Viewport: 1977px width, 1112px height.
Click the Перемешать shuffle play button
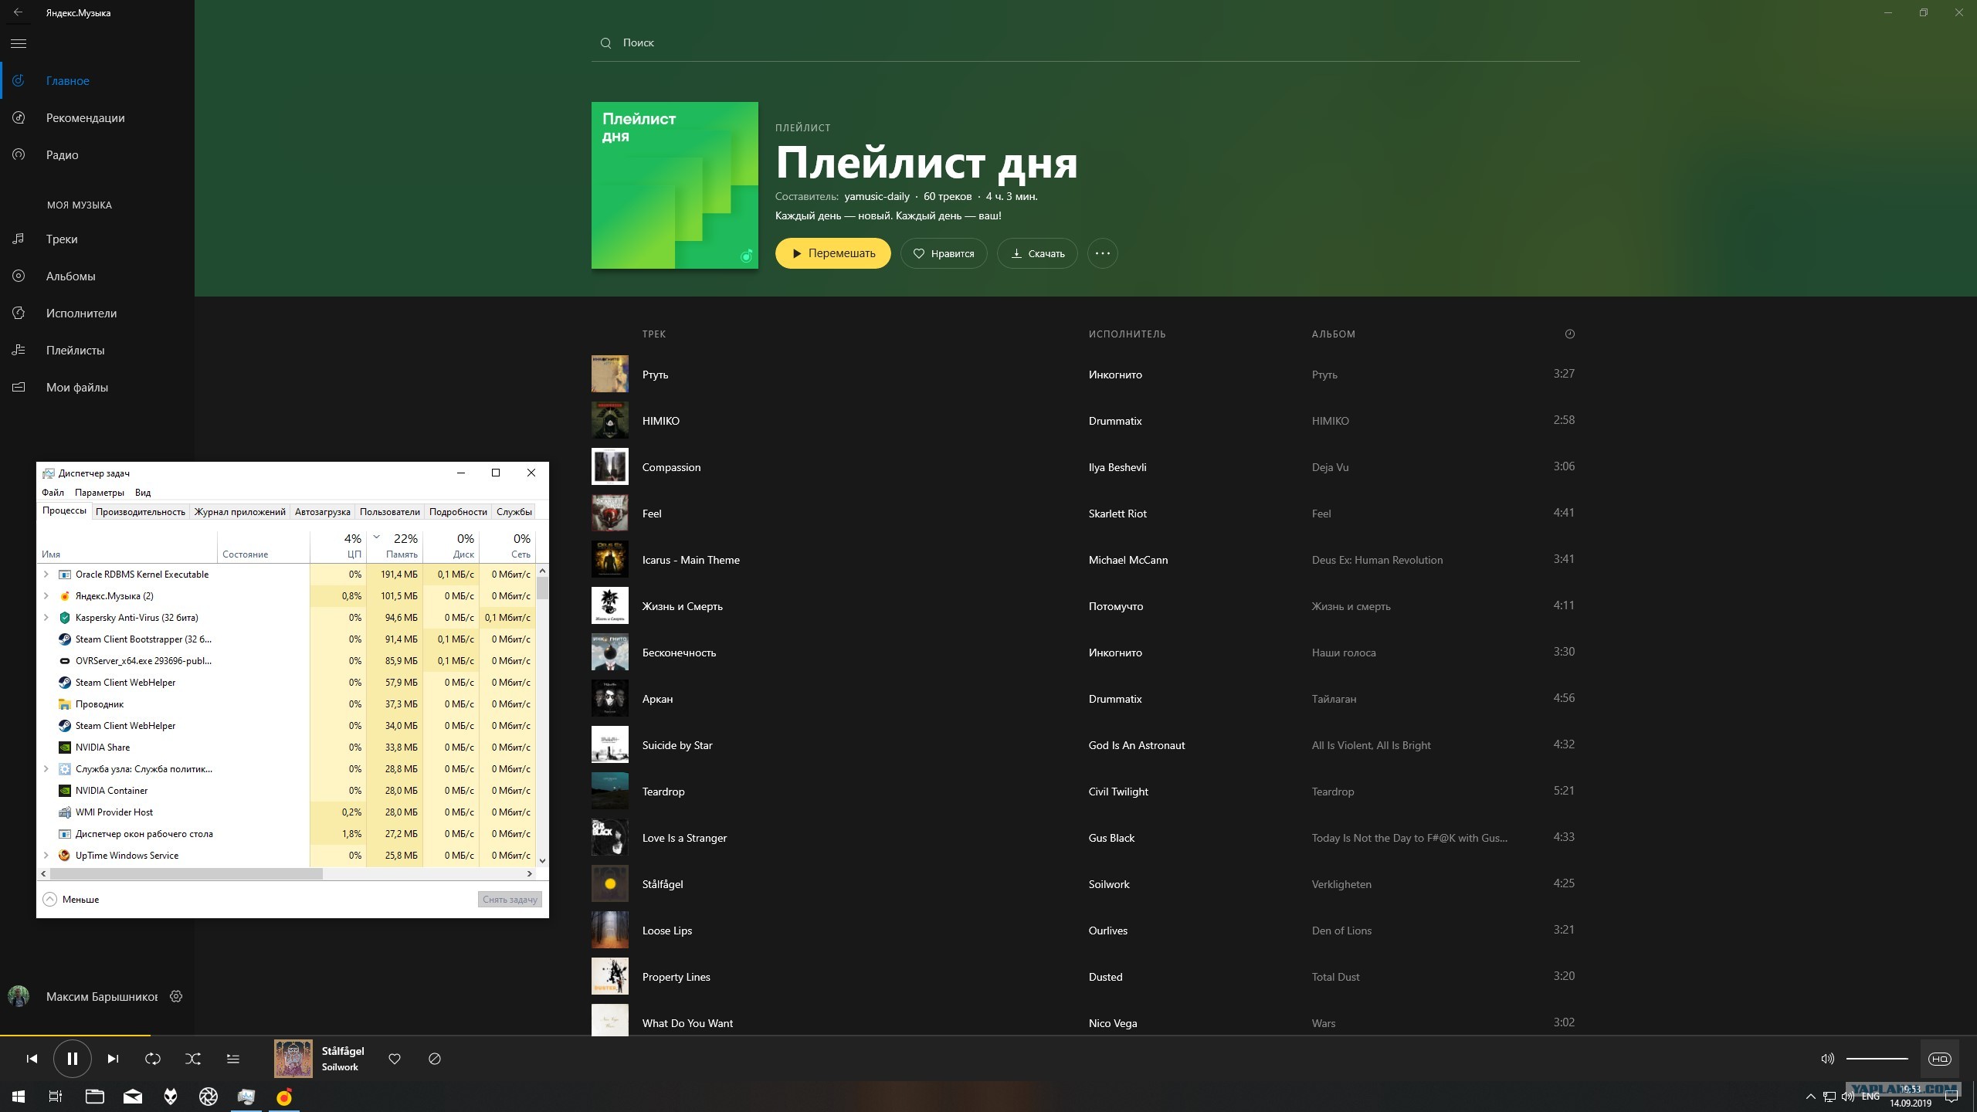833,253
